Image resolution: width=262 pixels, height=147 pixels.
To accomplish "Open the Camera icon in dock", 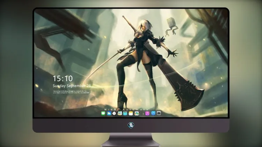I will click(x=159, y=113).
